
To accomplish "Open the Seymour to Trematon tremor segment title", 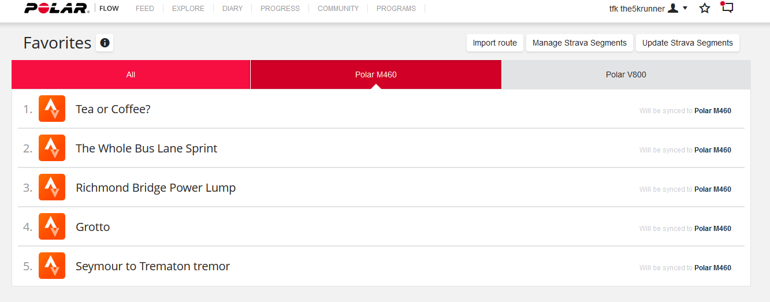I will [x=152, y=266].
